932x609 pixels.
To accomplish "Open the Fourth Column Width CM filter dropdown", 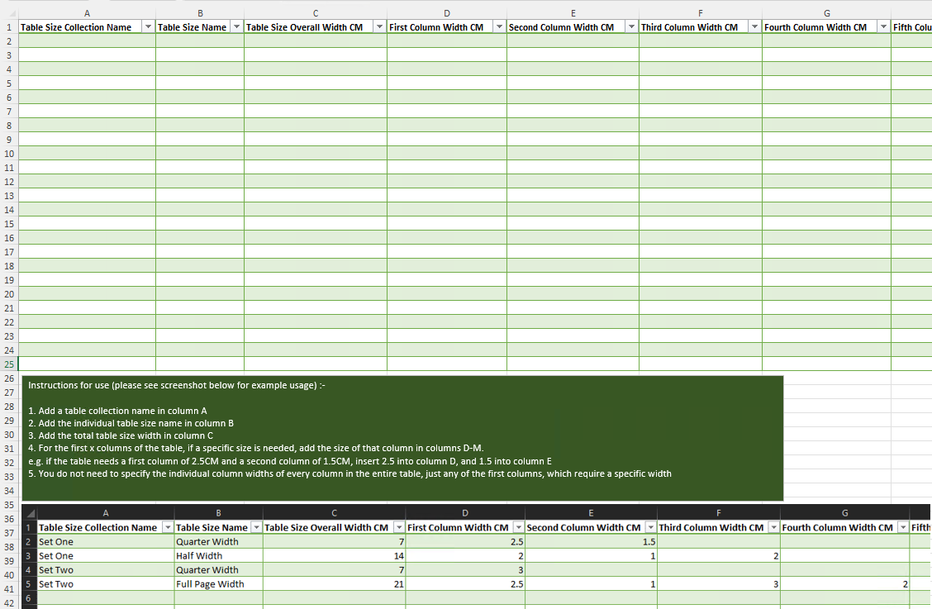I will 883,26.
